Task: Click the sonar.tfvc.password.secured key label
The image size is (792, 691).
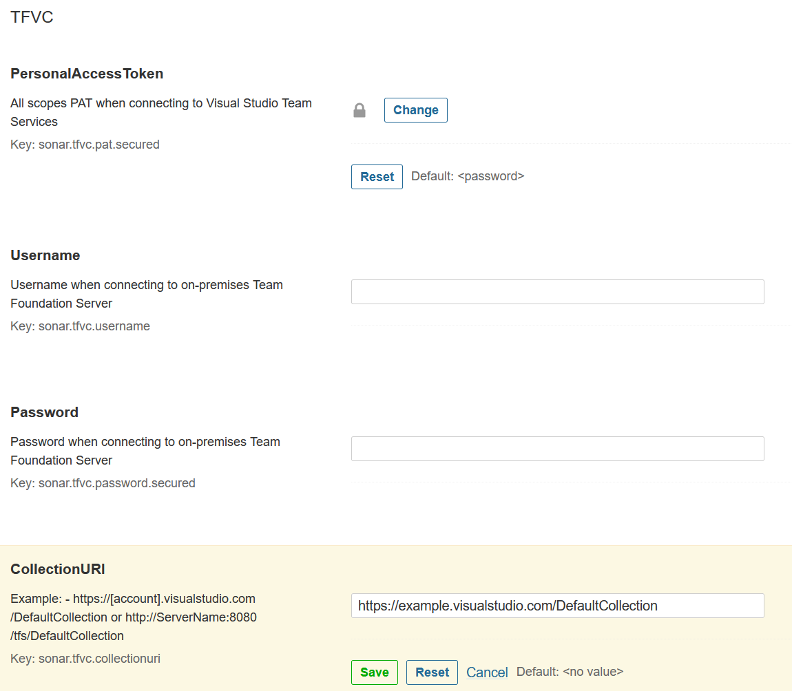Action: pos(103,483)
